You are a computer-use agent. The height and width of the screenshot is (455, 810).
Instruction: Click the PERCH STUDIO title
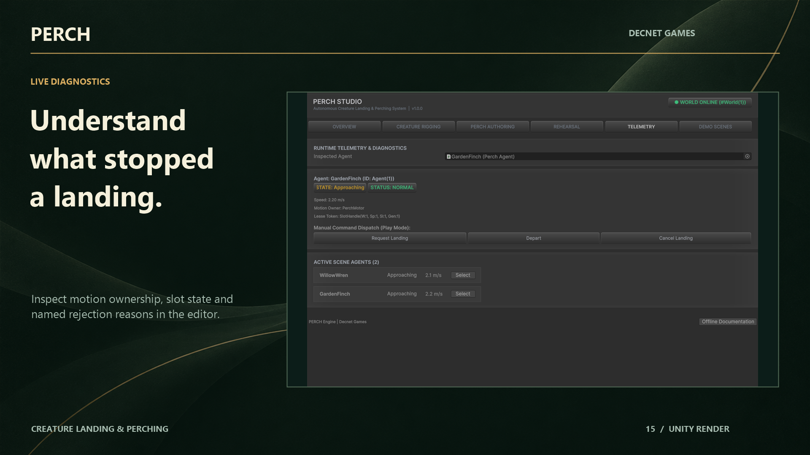click(337, 102)
